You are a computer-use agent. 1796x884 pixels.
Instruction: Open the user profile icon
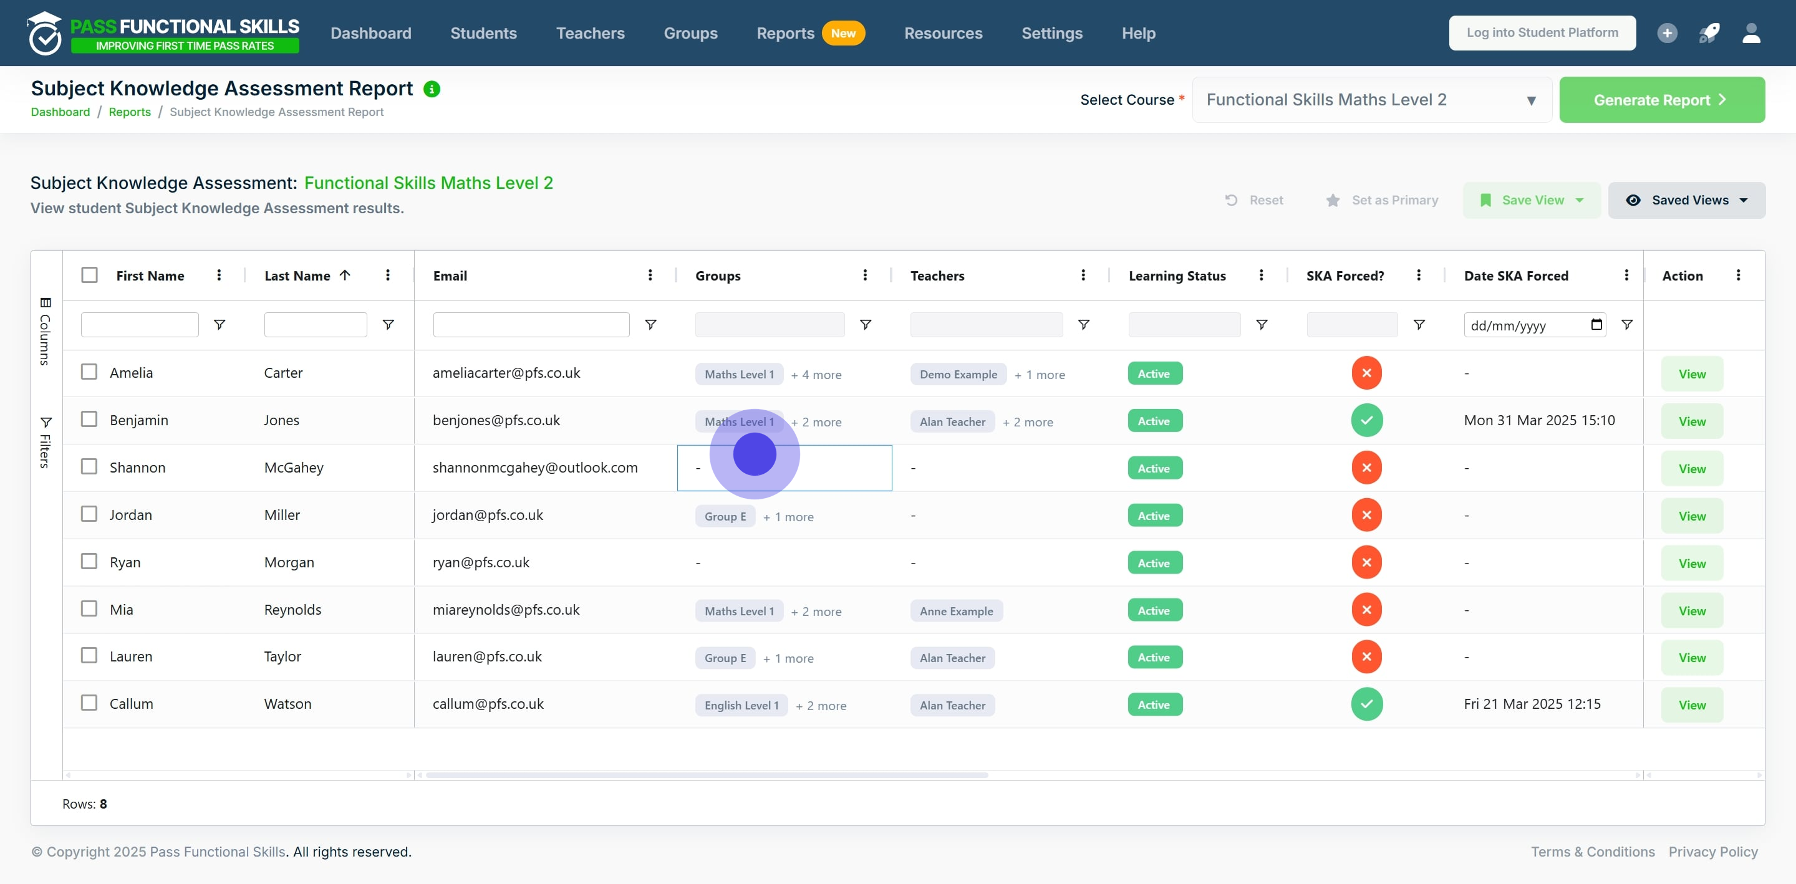click(x=1751, y=33)
